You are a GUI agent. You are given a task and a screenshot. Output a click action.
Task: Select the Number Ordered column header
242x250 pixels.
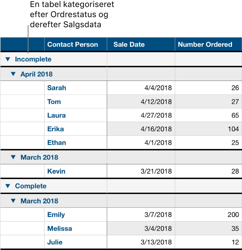coord(208,44)
